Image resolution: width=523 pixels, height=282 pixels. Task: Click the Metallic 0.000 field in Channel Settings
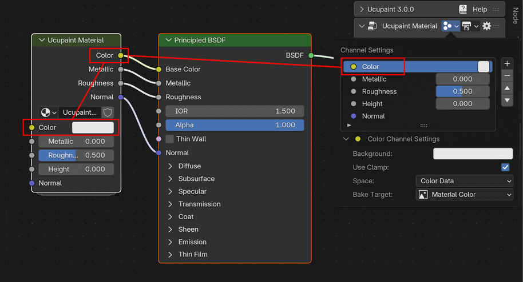tap(462, 79)
